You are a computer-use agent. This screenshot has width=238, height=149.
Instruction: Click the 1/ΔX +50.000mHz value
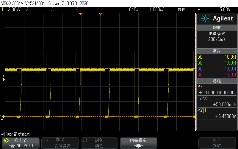click(x=225, y=105)
